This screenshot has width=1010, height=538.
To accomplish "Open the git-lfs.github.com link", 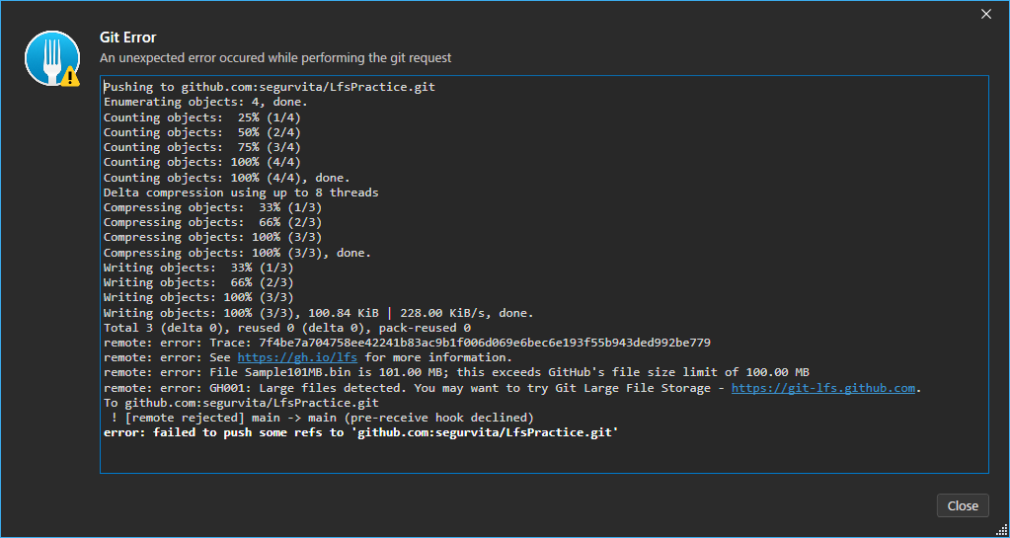I will tap(822, 388).
